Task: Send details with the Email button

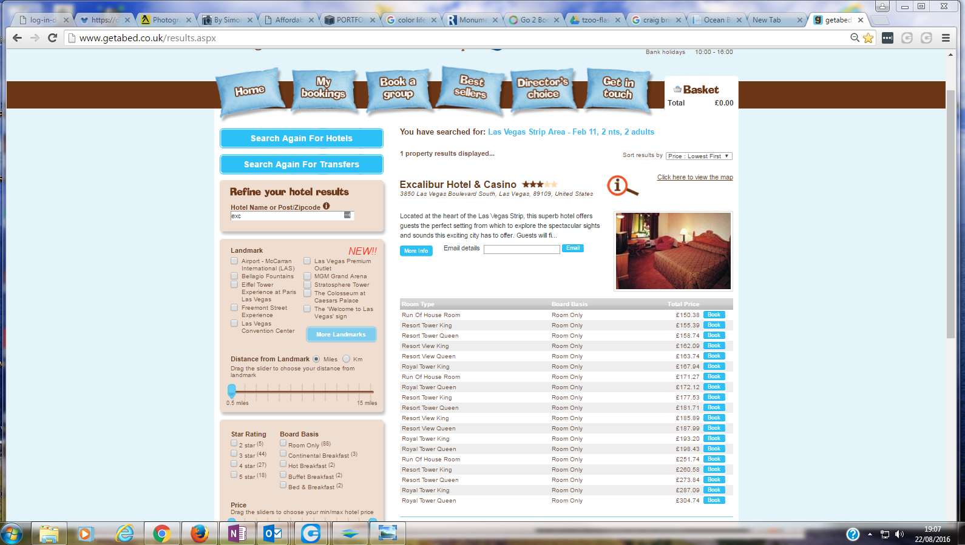Action: click(573, 248)
